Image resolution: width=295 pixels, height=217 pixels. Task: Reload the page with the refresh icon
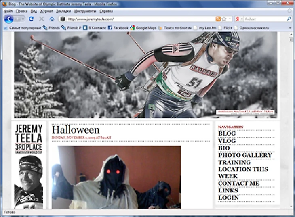pyautogui.click(x=31, y=19)
